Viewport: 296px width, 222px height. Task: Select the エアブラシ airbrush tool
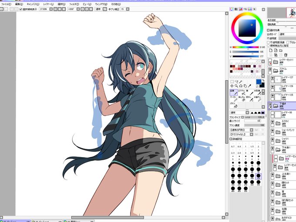pyautogui.click(x=242, y=92)
